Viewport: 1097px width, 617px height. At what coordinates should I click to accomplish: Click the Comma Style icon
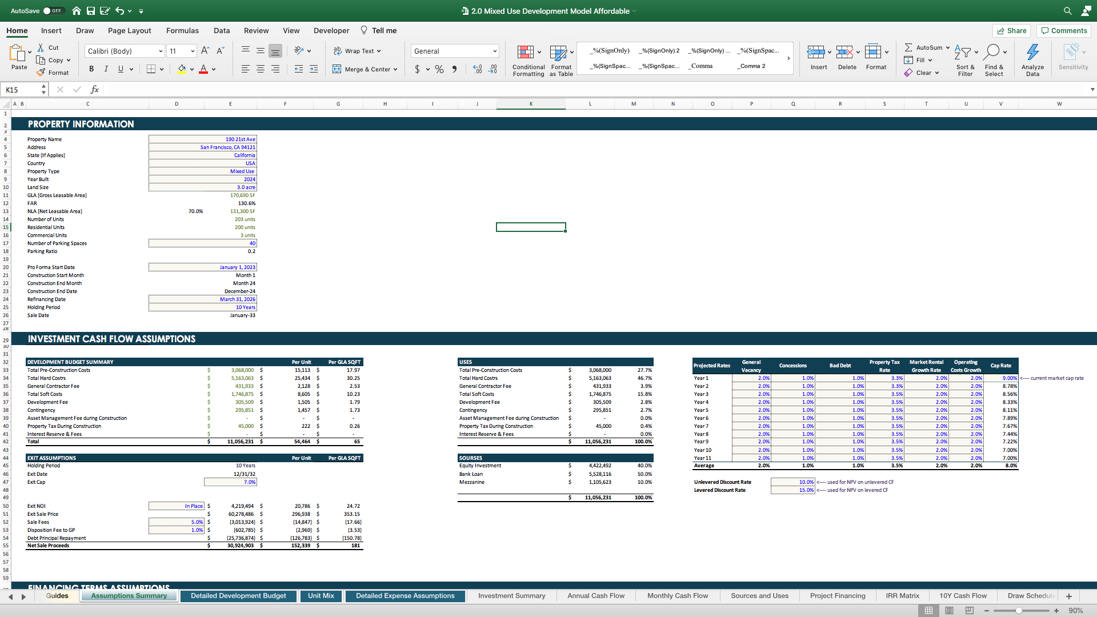[454, 69]
